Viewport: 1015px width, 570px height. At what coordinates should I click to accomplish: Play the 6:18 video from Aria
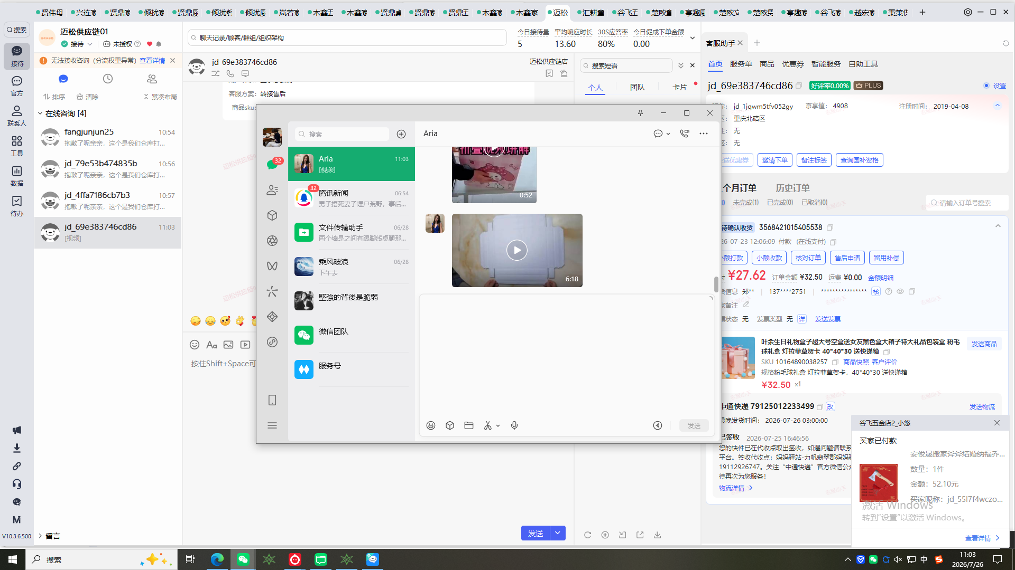point(516,250)
